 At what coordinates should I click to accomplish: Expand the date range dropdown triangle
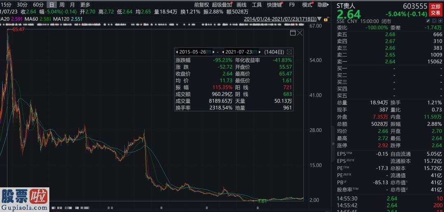point(319,19)
